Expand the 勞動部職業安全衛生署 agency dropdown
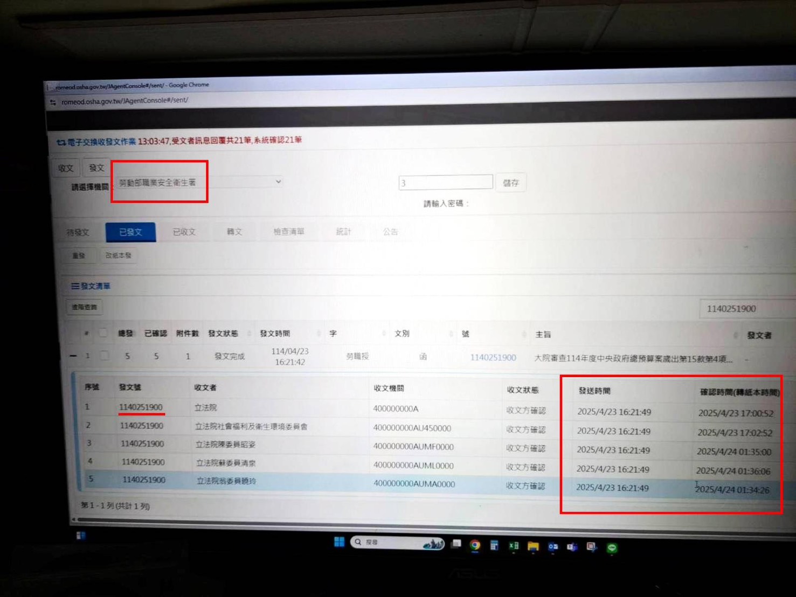 coord(199,182)
